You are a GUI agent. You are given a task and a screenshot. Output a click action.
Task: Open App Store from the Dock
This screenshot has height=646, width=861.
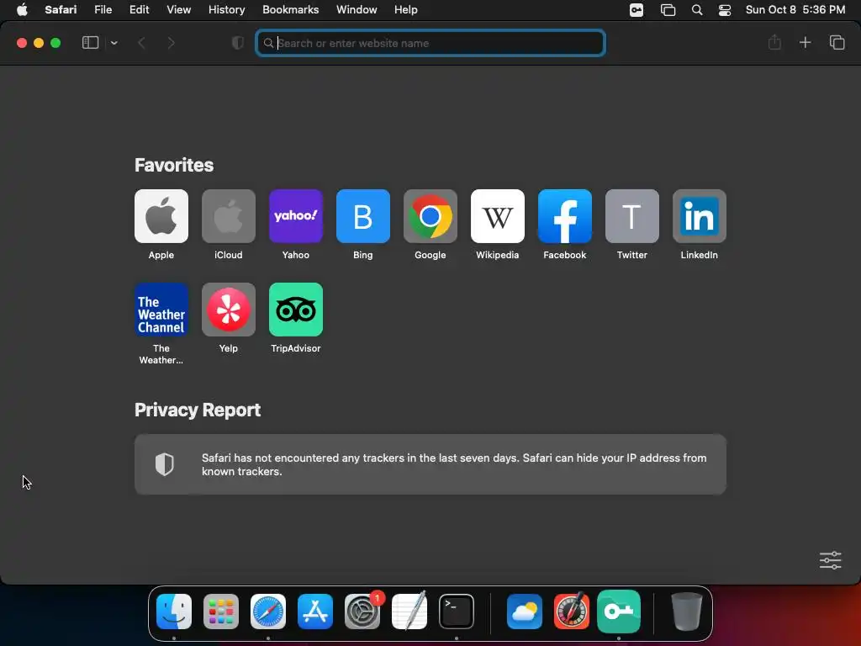[x=315, y=612]
